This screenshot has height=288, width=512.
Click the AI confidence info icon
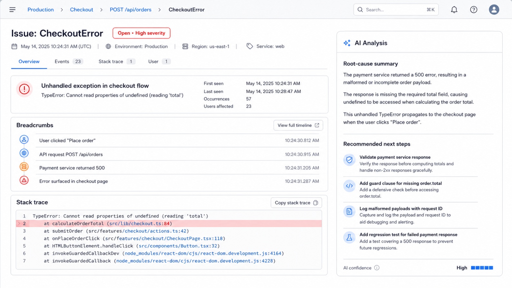[377, 268]
